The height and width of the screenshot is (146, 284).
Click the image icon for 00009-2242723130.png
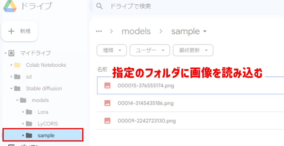coord(107,121)
